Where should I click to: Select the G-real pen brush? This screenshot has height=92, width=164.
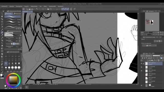pyautogui.click(x=13, y=19)
